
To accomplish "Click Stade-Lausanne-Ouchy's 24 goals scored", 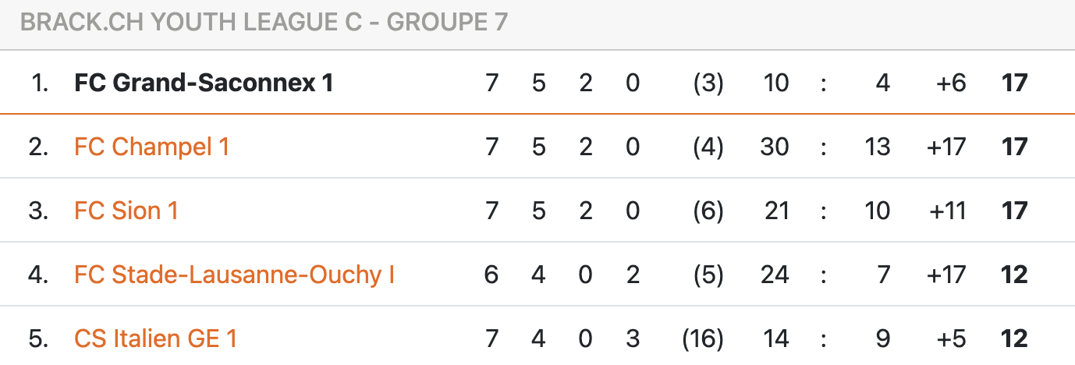I will coord(774,275).
